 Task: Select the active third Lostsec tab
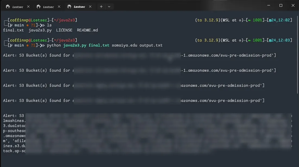click(x=79, y=7)
